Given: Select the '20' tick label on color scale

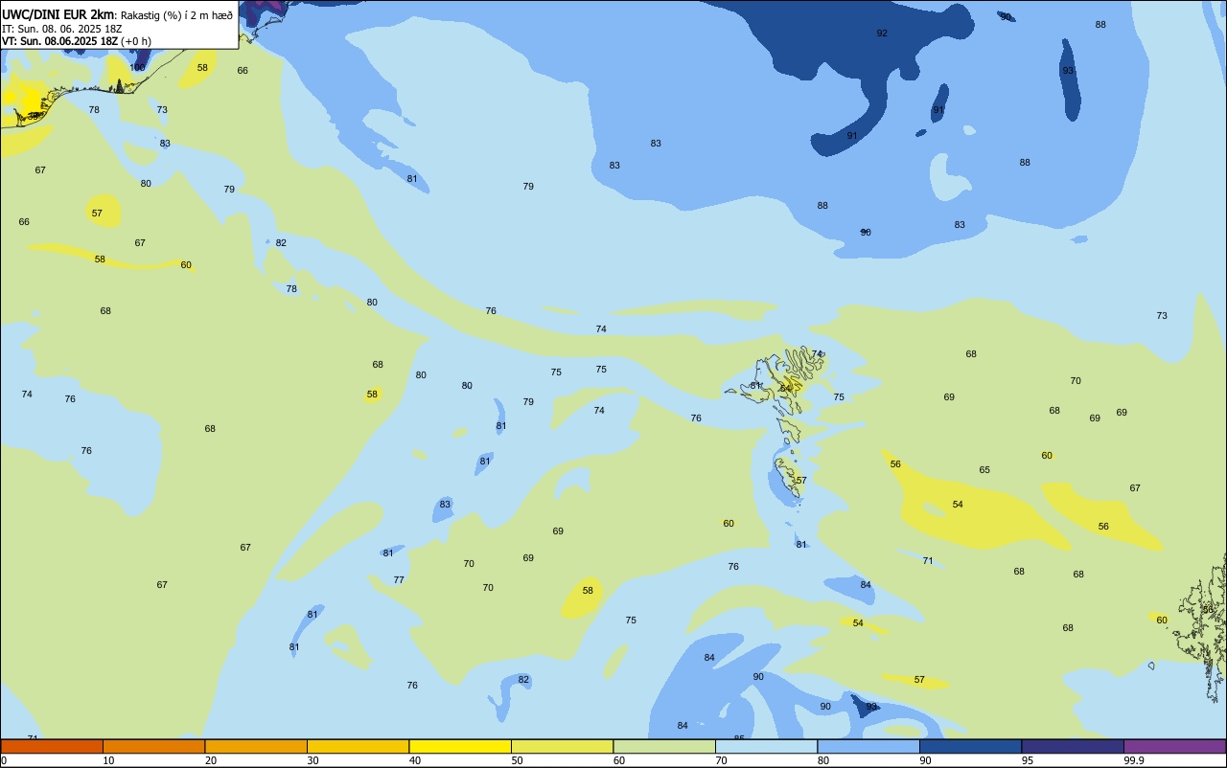Looking at the screenshot, I should [x=211, y=760].
